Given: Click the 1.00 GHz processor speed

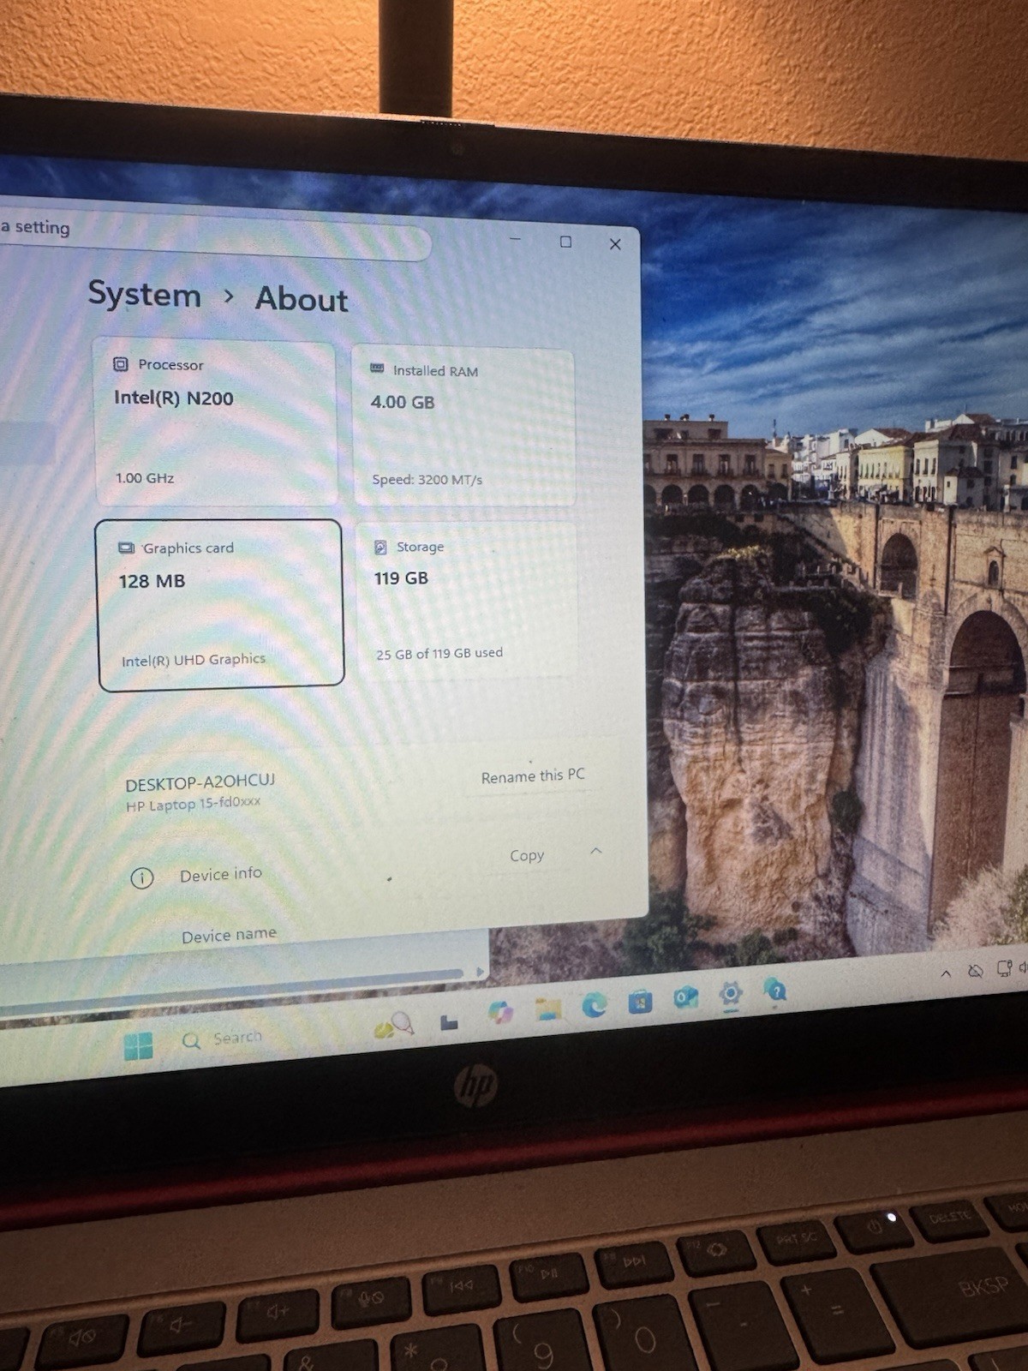Looking at the screenshot, I should [145, 478].
